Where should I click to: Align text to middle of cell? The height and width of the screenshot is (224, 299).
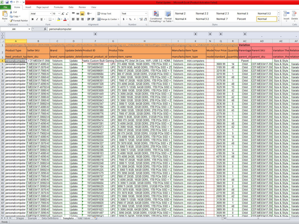click(x=78, y=13)
